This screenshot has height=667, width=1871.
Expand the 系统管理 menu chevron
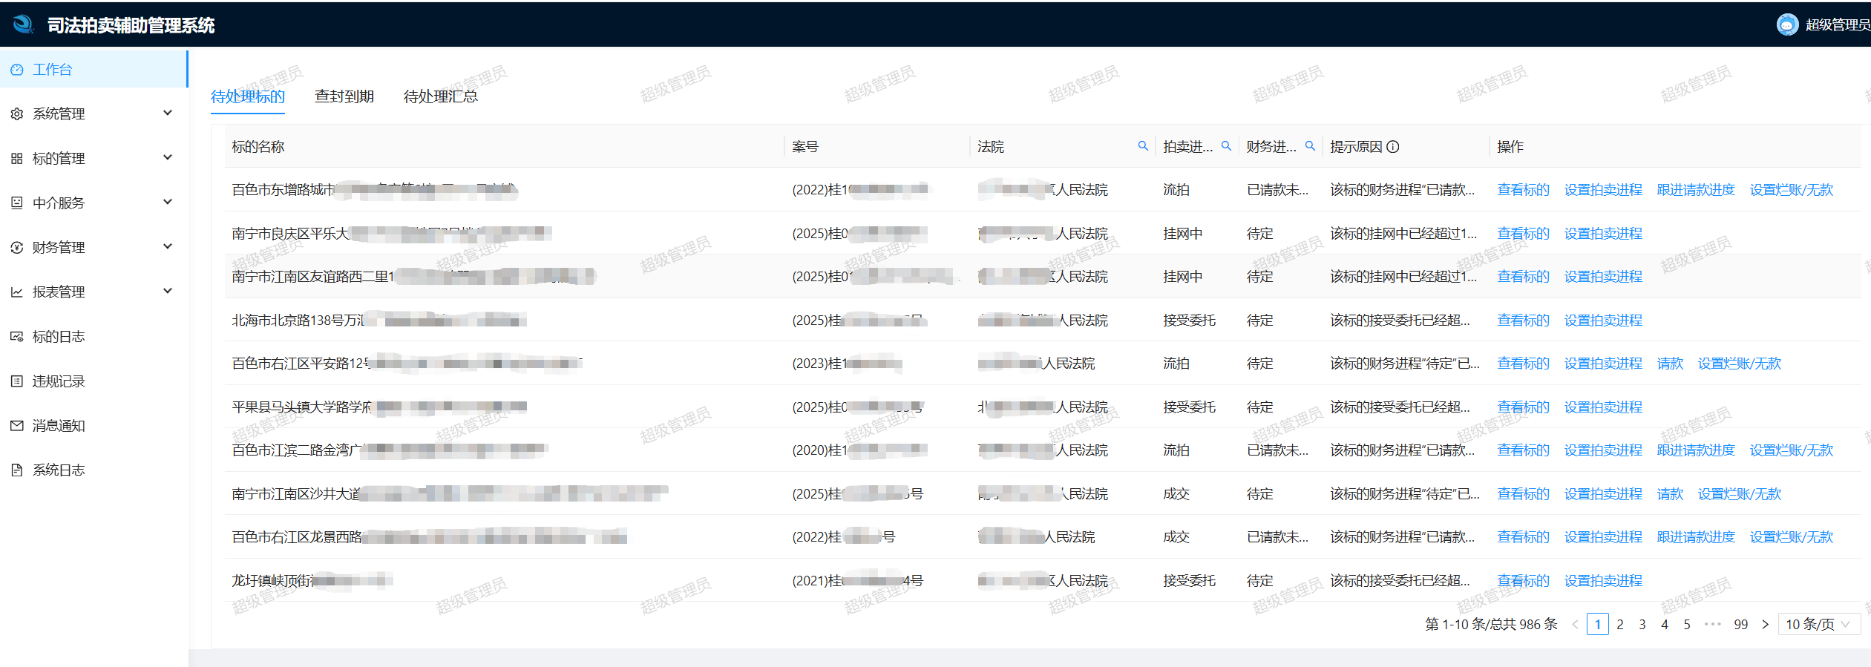coord(168,113)
